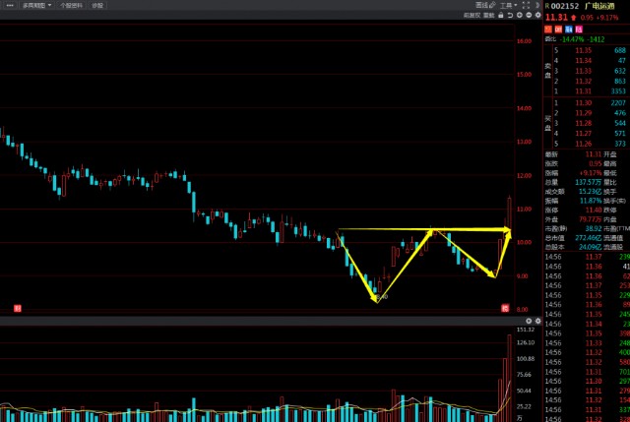Enter fullscreen chart mode
This screenshot has height=422, width=630.
(525, 5)
